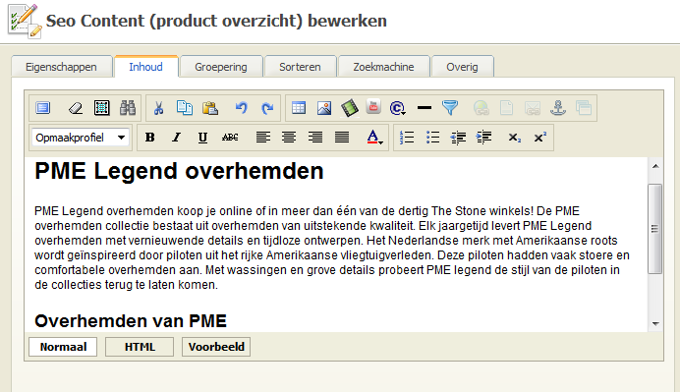Redo last edit
This screenshot has height=392, width=680.
coord(267,107)
